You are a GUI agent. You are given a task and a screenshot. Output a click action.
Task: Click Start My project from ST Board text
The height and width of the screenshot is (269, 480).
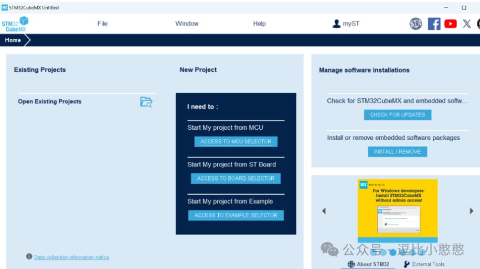coord(231,164)
